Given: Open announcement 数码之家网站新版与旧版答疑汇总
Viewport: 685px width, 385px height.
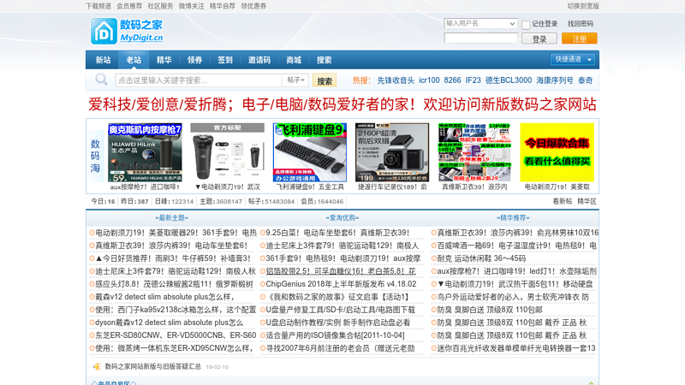Looking at the screenshot, I should (x=153, y=367).
